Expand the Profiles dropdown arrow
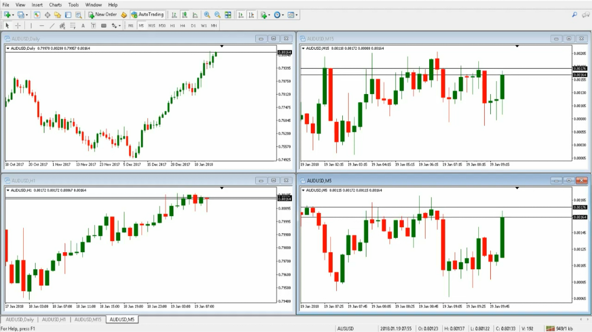 27,15
